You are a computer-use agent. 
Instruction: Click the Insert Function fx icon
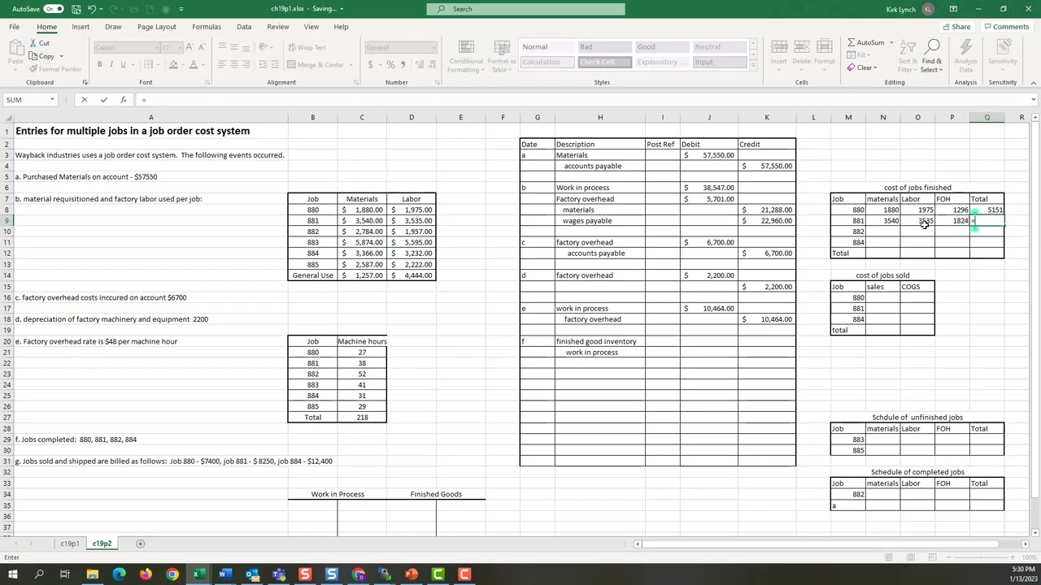pos(123,100)
